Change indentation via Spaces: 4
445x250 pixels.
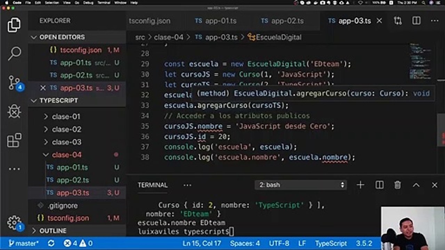[x=245, y=243]
